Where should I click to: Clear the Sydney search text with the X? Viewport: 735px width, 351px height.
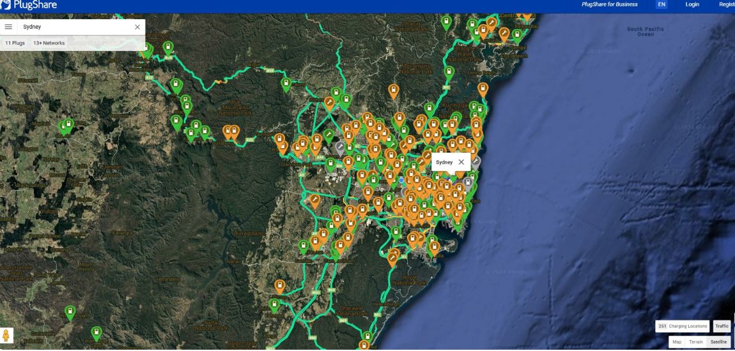137,27
